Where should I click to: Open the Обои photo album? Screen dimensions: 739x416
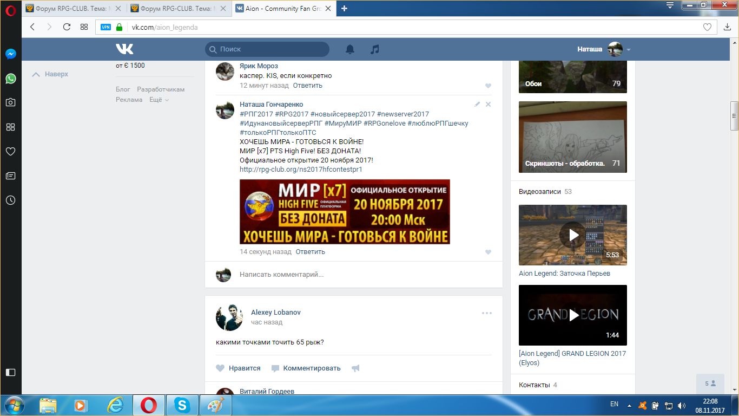(x=573, y=76)
